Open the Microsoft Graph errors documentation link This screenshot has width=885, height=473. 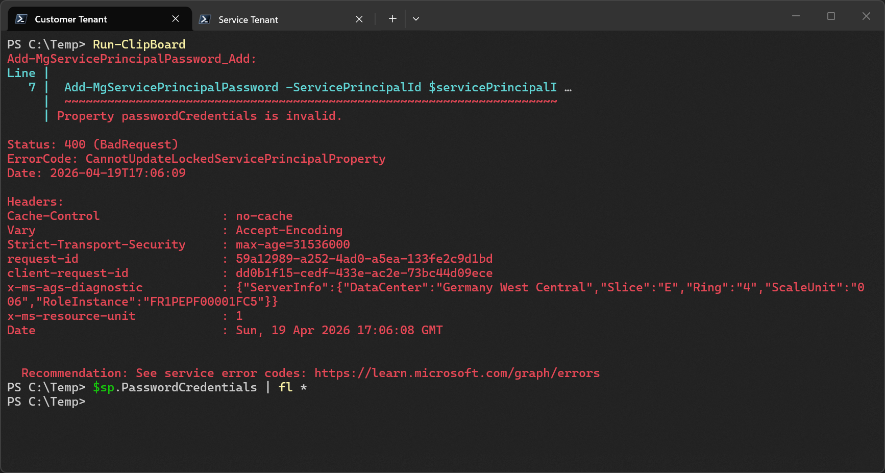coord(457,372)
